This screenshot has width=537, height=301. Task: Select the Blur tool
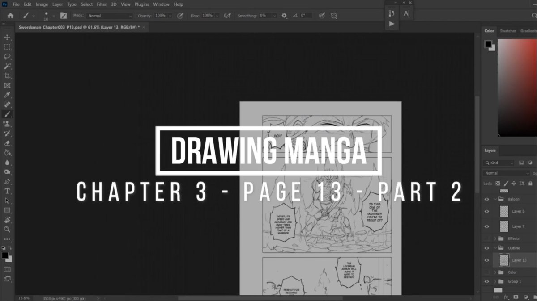pyautogui.click(x=7, y=163)
